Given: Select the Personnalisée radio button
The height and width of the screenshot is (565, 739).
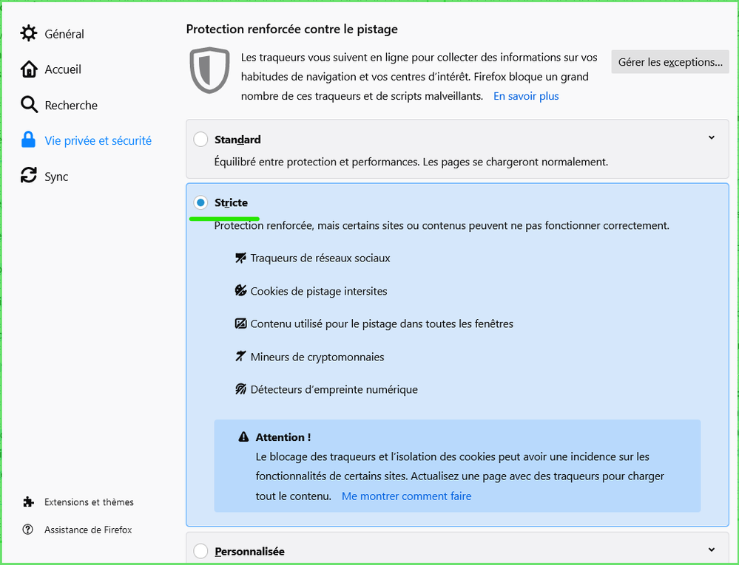Looking at the screenshot, I should tap(200, 551).
